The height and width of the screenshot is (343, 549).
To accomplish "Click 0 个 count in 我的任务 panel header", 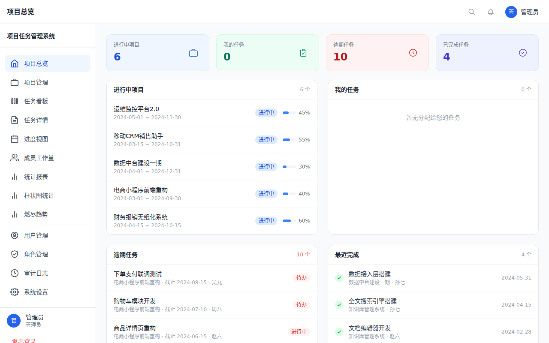I will (x=526, y=90).
